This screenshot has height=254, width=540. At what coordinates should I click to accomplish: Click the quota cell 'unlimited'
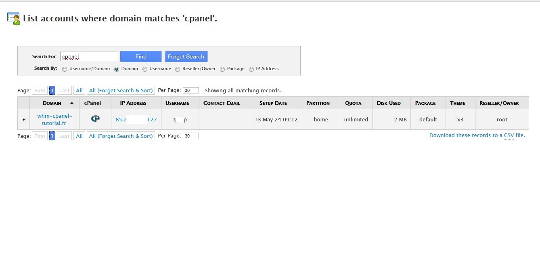coord(356,119)
